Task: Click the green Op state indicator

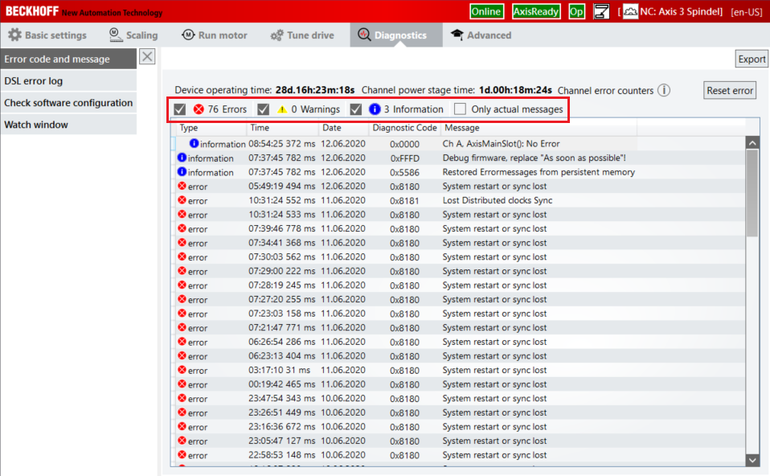Action: pos(576,11)
